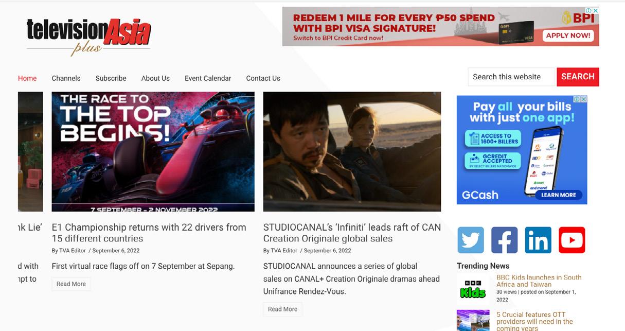The width and height of the screenshot is (625, 331).
Task: Click the Trending News heading
Action: [x=483, y=266]
